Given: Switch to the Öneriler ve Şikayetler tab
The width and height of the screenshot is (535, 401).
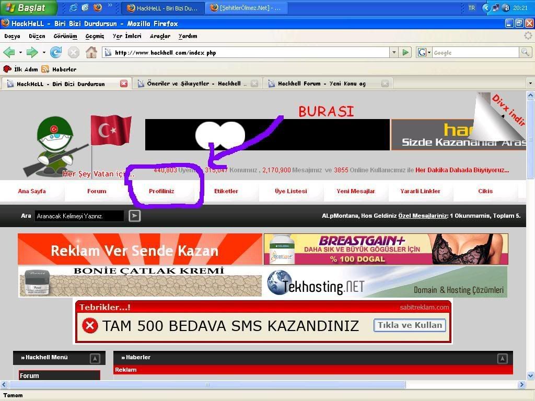Looking at the screenshot, I should pyautogui.click(x=197, y=84).
